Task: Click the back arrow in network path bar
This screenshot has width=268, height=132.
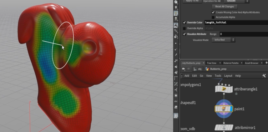Action: point(183,69)
